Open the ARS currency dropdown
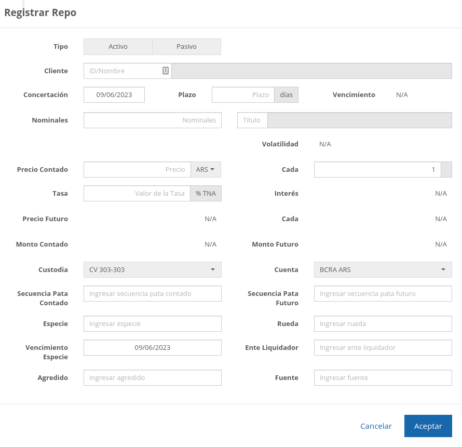Screen dimensions: 462x447 205,169
